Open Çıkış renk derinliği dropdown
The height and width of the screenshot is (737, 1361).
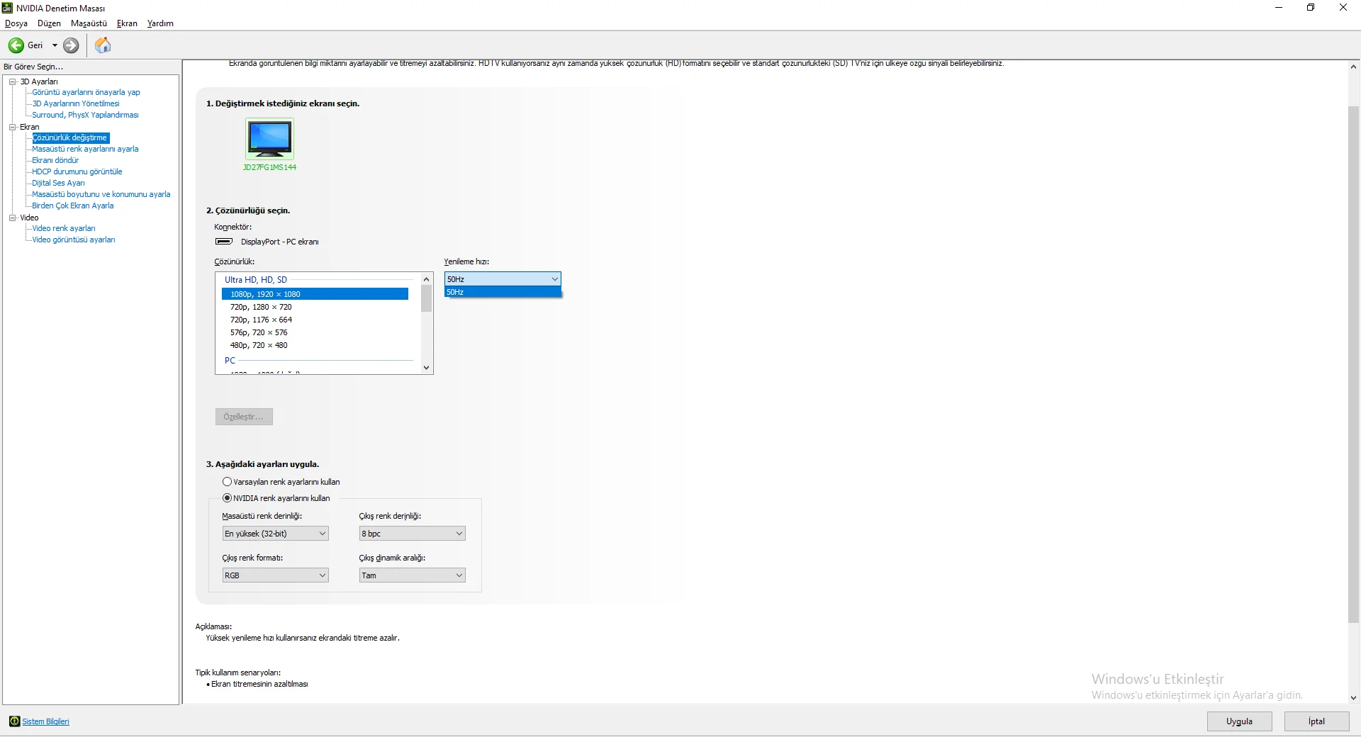click(x=412, y=534)
